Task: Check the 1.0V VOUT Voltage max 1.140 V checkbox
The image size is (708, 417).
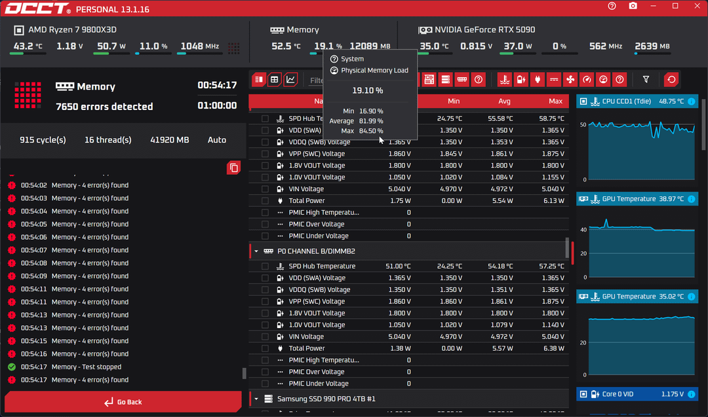Action: 265,325
